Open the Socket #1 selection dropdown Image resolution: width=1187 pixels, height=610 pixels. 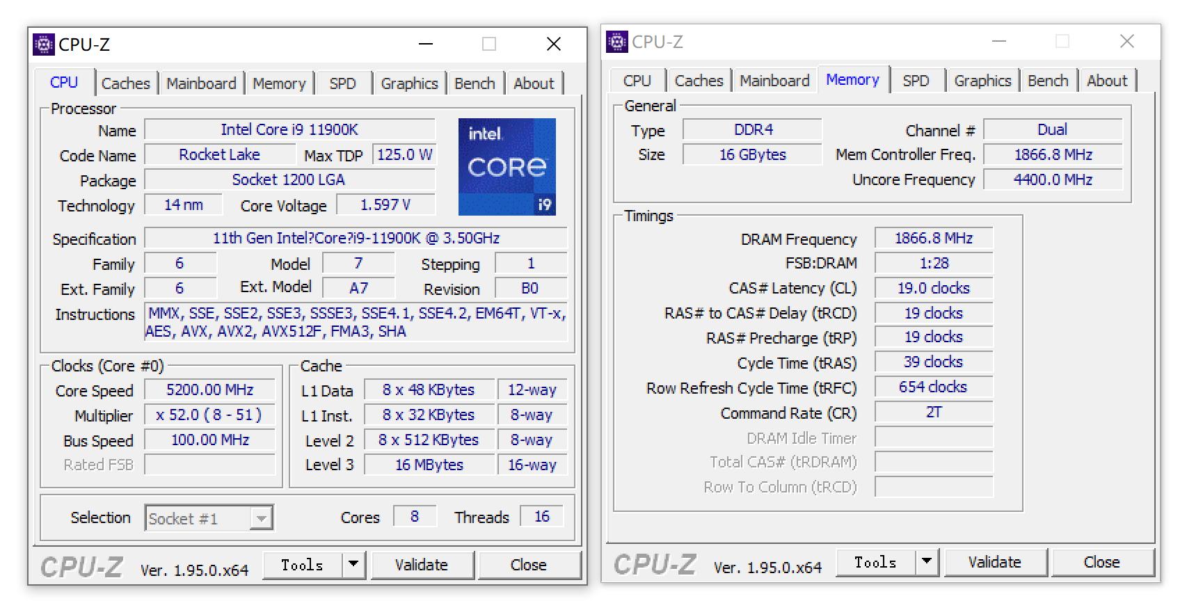tap(261, 518)
